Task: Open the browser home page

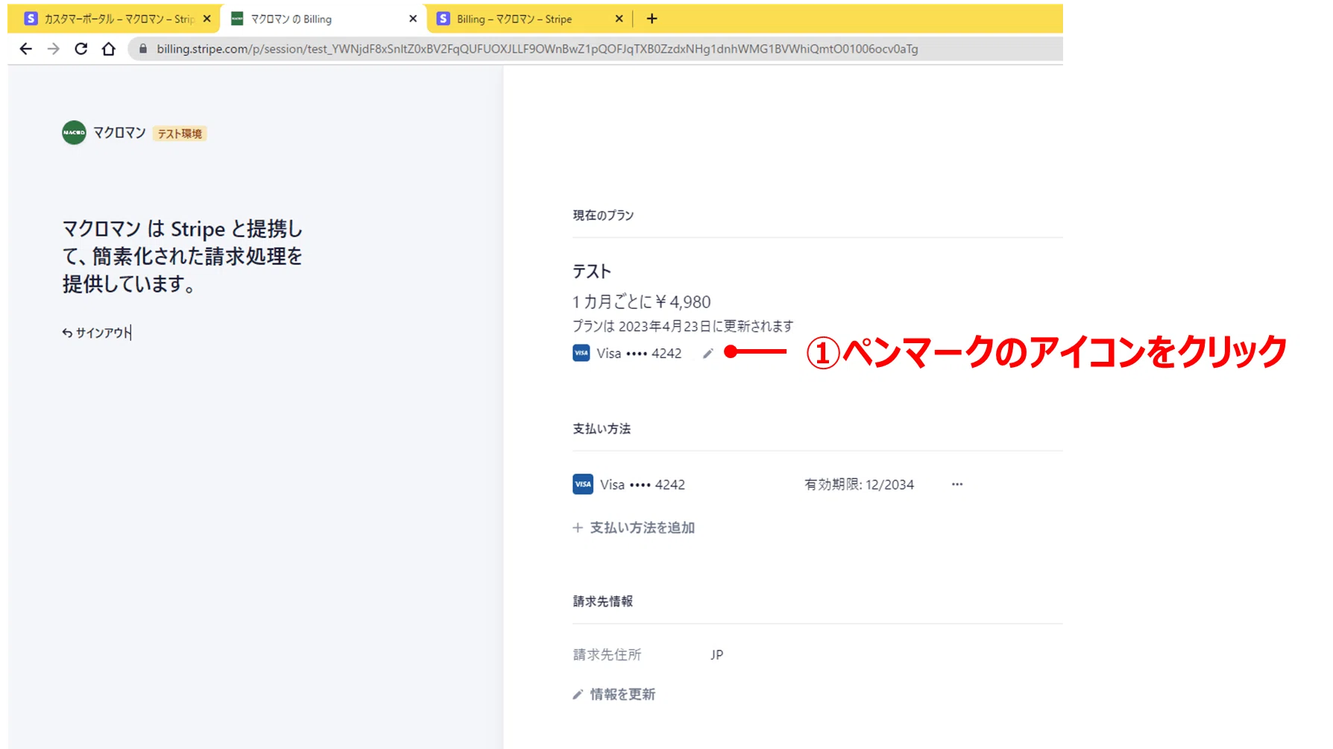Action: 109,48
